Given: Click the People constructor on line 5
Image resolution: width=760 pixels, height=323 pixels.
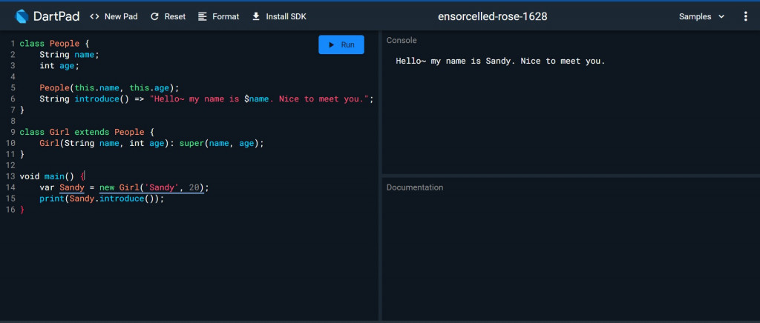Looking at the screenshot, I should pyautogui.click(x=109, y=88).
